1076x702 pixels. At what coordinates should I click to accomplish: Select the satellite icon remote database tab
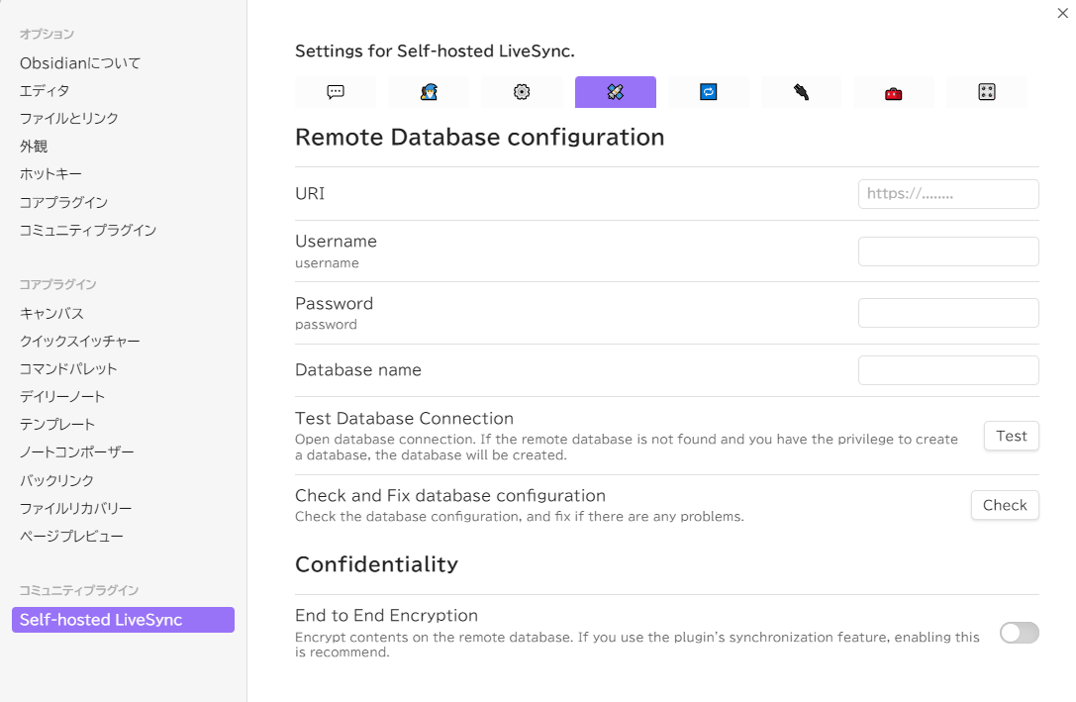(x=615, y=92)
